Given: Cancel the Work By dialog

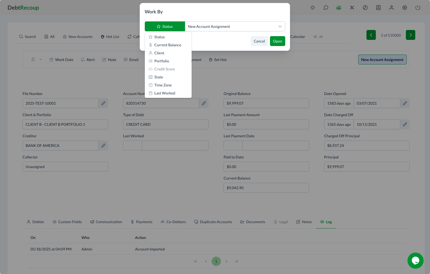Looking at the screenshot, I should (259, 41).
